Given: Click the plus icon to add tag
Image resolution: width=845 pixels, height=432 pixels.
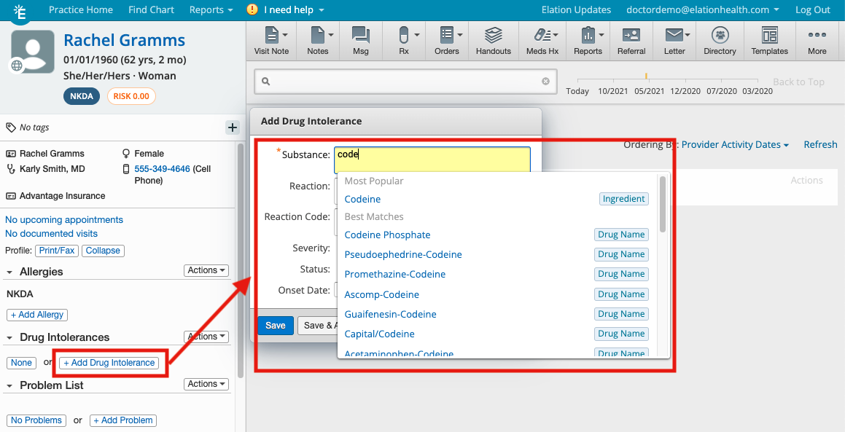Looking at the screenshot, I should [x=233, y=127].
